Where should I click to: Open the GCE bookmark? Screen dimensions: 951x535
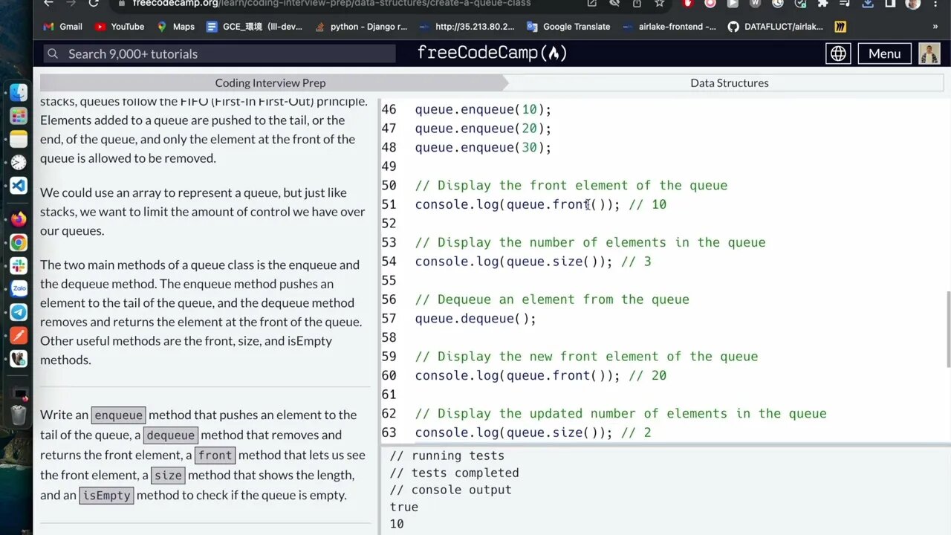point(253,27)
